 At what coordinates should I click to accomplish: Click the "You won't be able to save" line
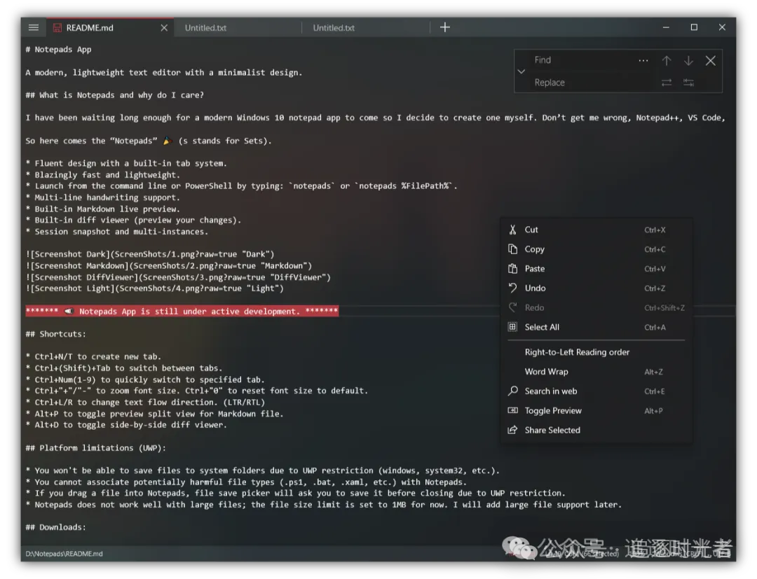click(263, 470)
